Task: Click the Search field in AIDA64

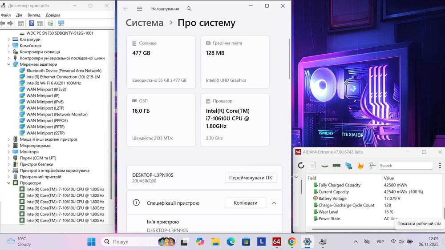Action: 406,166
